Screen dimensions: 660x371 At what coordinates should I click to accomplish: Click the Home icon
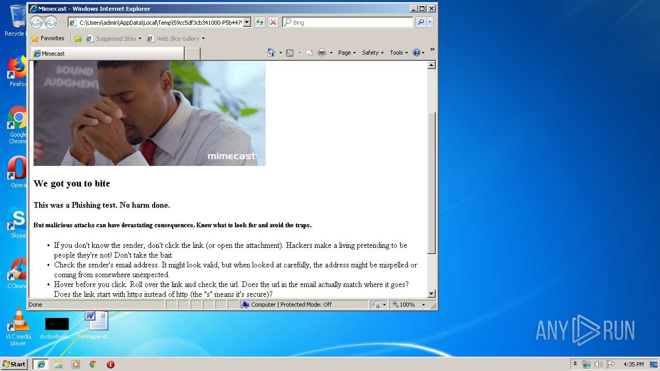click(x=271, y=53)
